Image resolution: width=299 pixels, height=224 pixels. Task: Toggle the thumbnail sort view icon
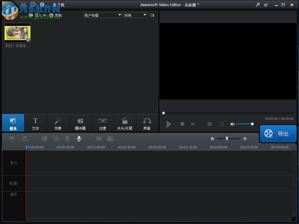pyautogui.click(x=152, y=15)
